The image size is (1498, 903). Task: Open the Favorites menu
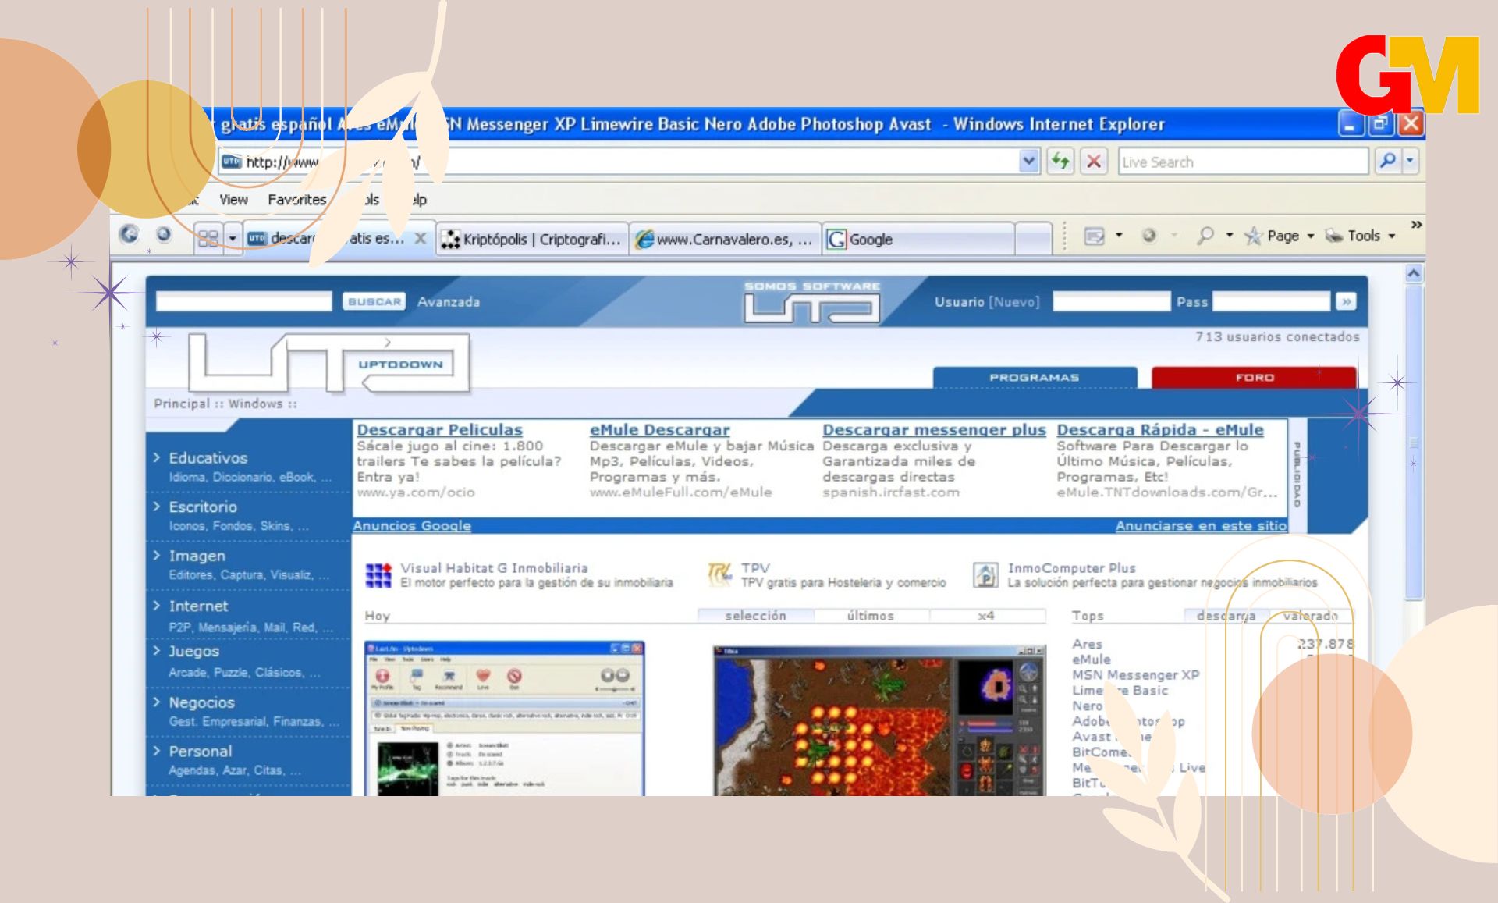[297, 200]
